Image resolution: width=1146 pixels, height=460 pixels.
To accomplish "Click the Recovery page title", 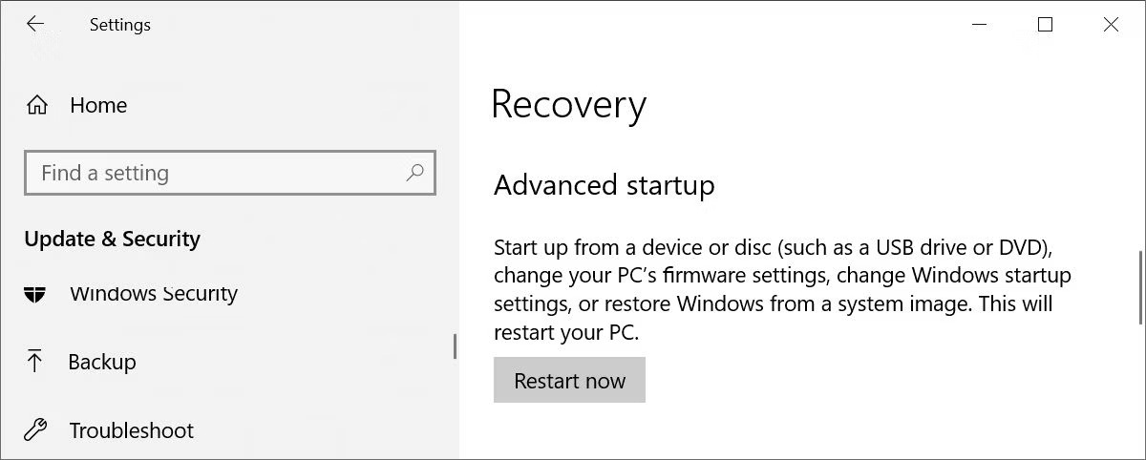I will [x=568, y=104].
